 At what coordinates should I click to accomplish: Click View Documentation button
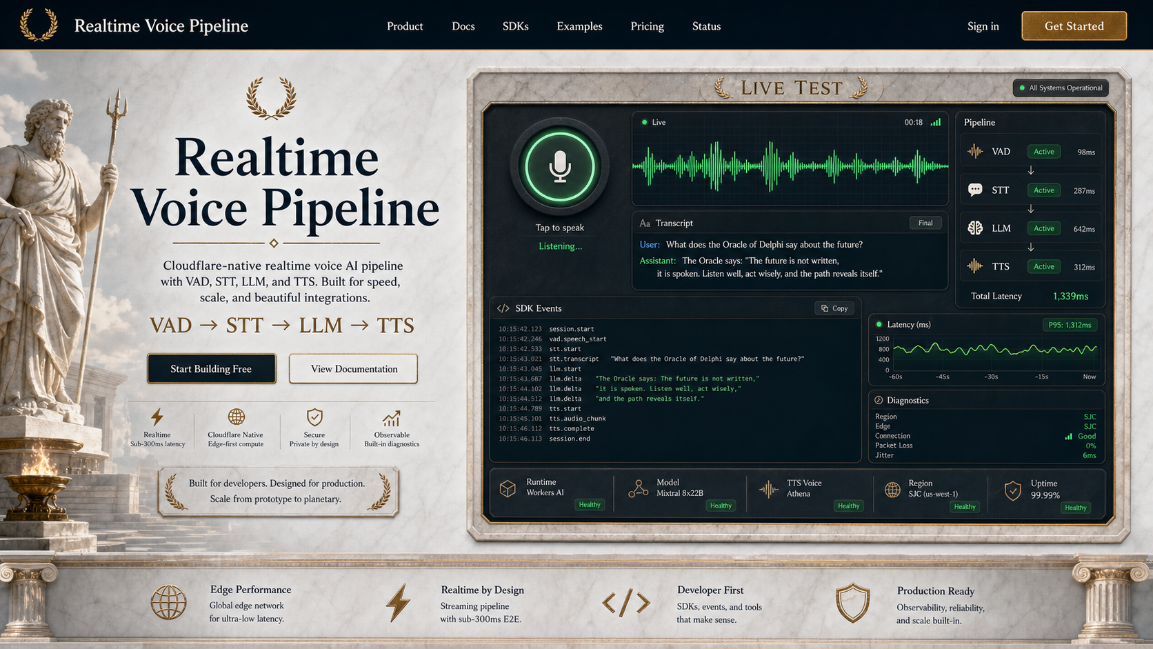coord(354,369)
